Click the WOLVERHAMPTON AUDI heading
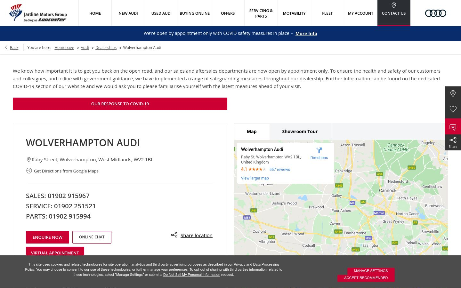Screen dimensions: 461x288 [83, 143]
